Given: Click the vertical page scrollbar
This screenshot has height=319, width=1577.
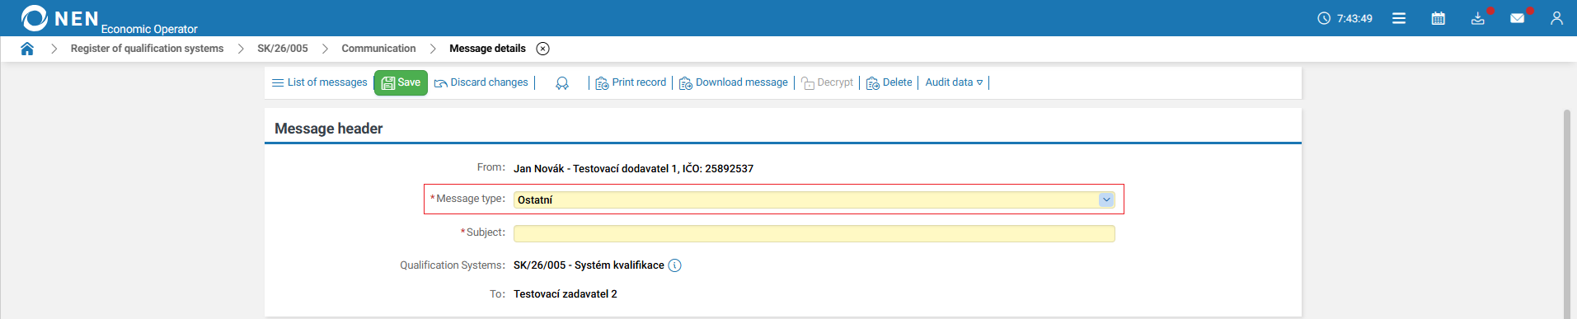Looking at the screenshot, I should pos(1567,213).
